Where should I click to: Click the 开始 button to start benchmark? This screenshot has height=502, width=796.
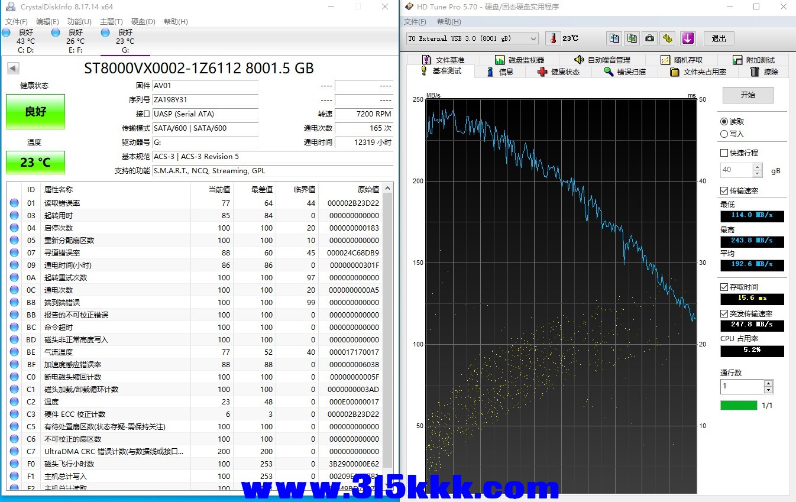[748, 95]
